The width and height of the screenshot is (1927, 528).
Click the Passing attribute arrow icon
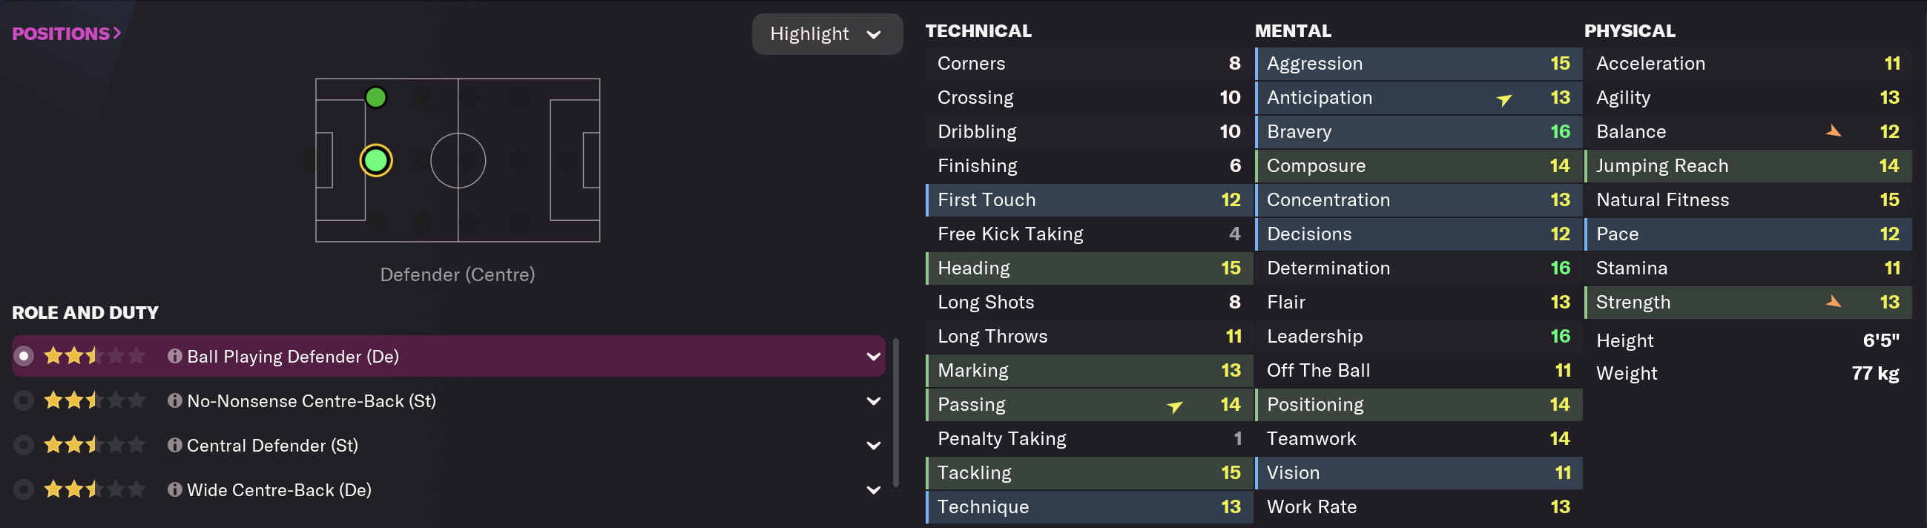(1174, 406)
